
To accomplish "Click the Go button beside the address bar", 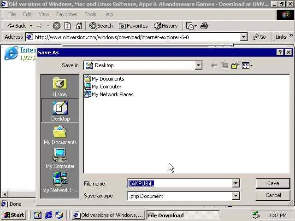I will pyautogui.click(x=260, y=37).
